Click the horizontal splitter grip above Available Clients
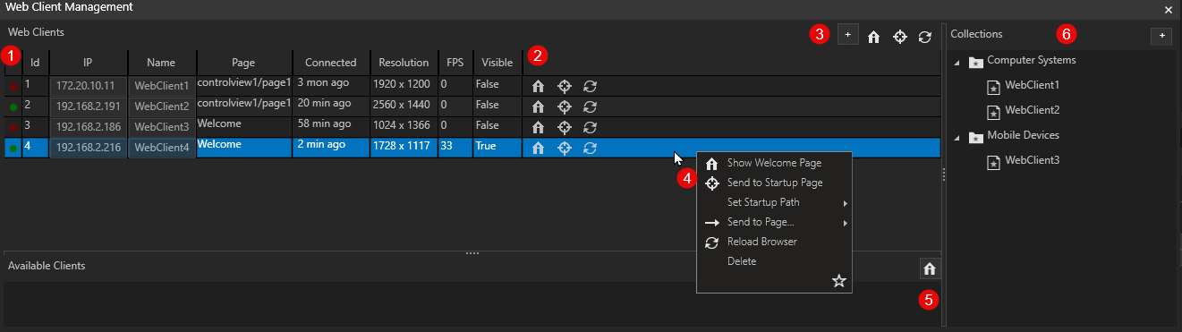The image size is (1182, 332). pyautogui.click(x=472, y=254)
